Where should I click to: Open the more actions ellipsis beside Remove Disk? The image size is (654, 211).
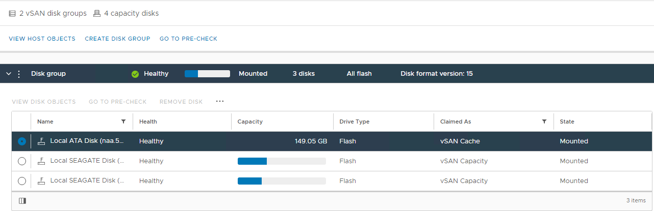220,101
